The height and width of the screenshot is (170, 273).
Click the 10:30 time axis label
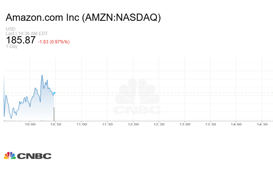click(56, 124)
